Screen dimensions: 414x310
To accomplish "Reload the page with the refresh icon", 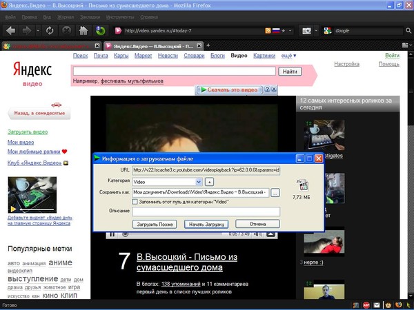I will tap(50, 30).
